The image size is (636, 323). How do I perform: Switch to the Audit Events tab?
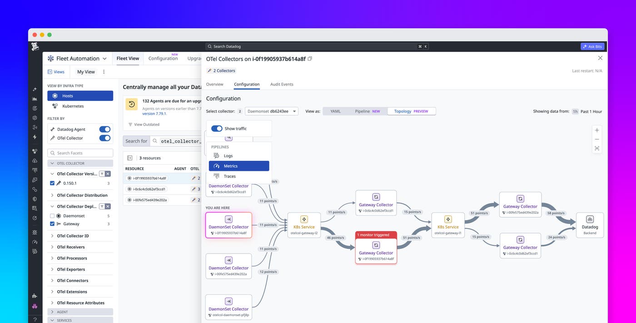(x=282, y=84)
